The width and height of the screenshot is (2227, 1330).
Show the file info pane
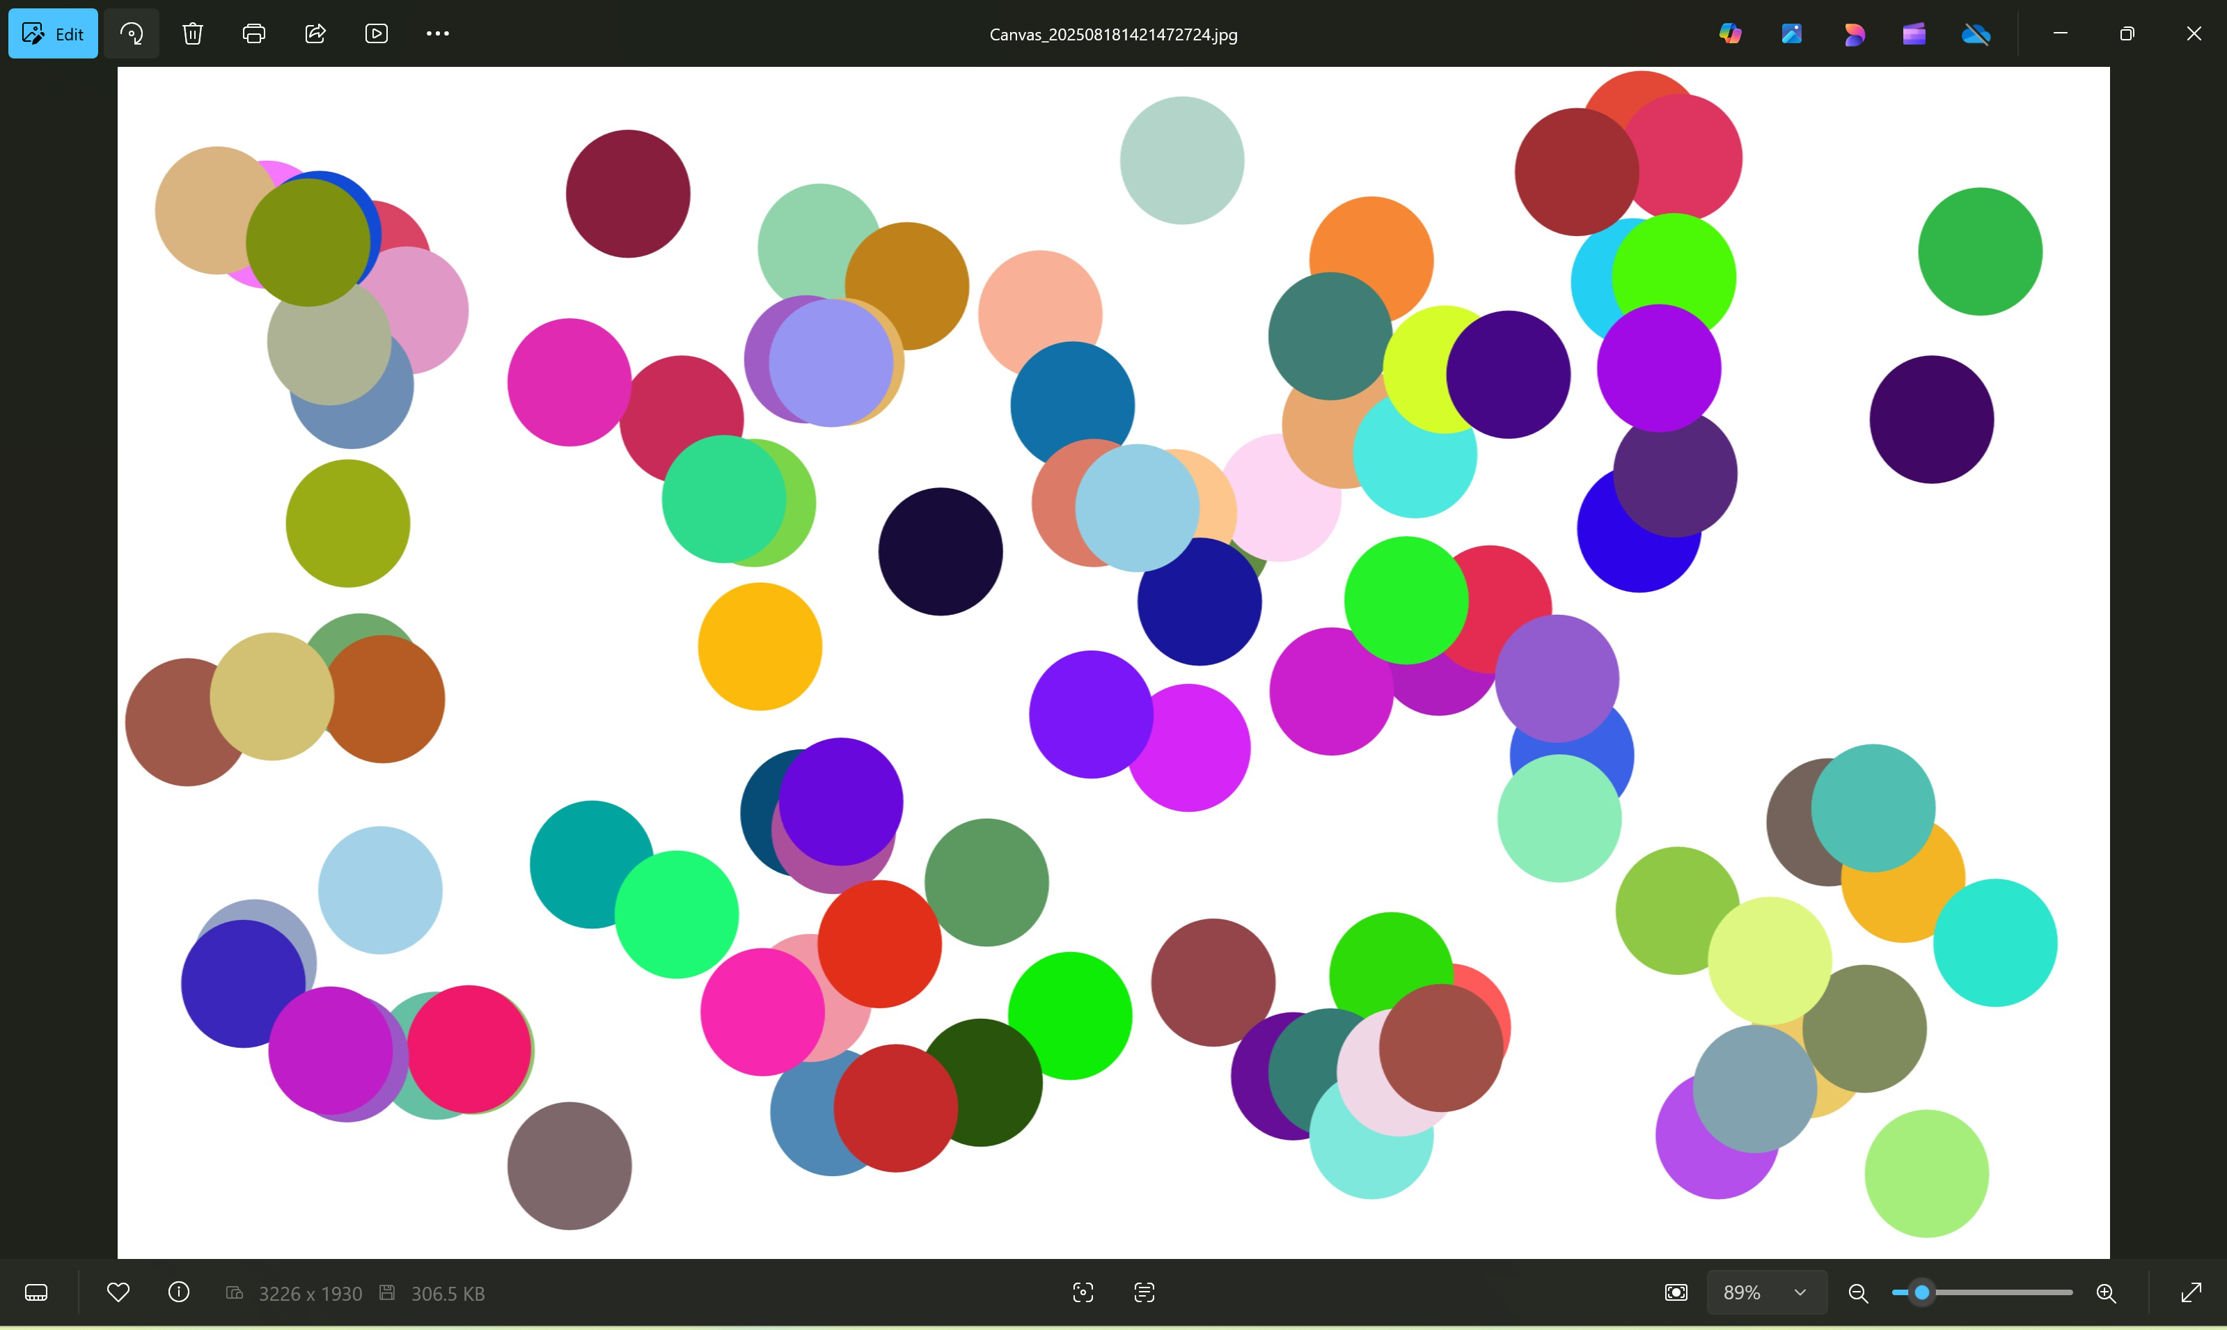[179, 1292]
